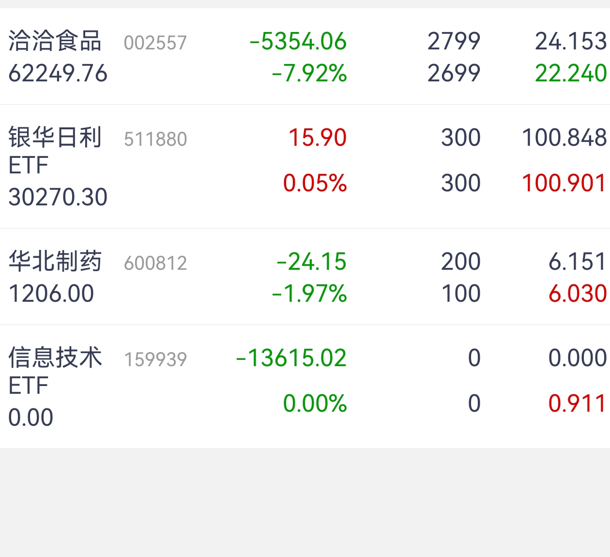Click market value 62249.76
The width and height of the screenshot is (610, 557).
tap(58, 74)
